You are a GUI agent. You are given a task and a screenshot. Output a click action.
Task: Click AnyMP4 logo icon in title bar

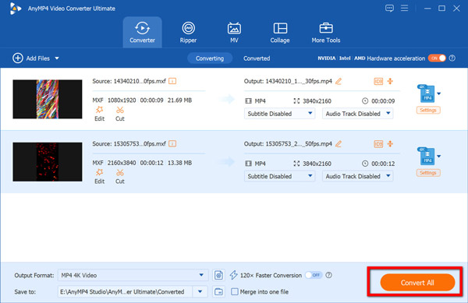click(x=15, y=9)
